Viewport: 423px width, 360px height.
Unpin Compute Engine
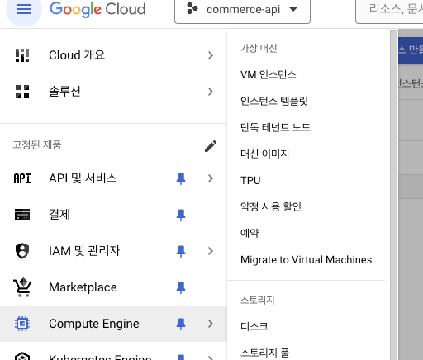[x=181, y=324]
